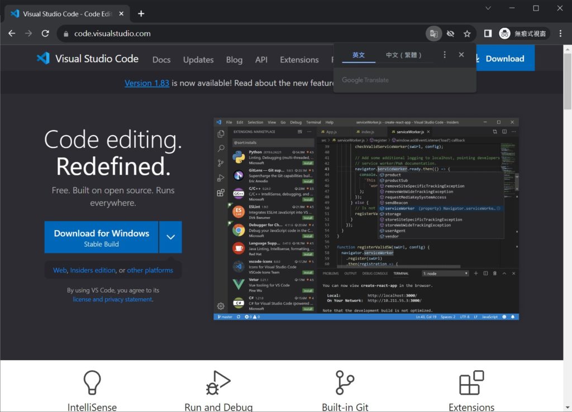Click the ESLint extension row in screenshot
Viewport: 572px width, 412px height.
click(x=272, y=212)
